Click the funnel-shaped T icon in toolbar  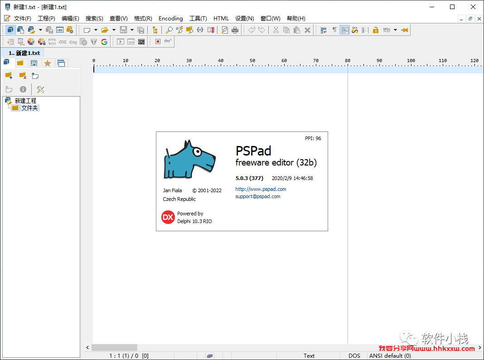(x=94, y=42)
